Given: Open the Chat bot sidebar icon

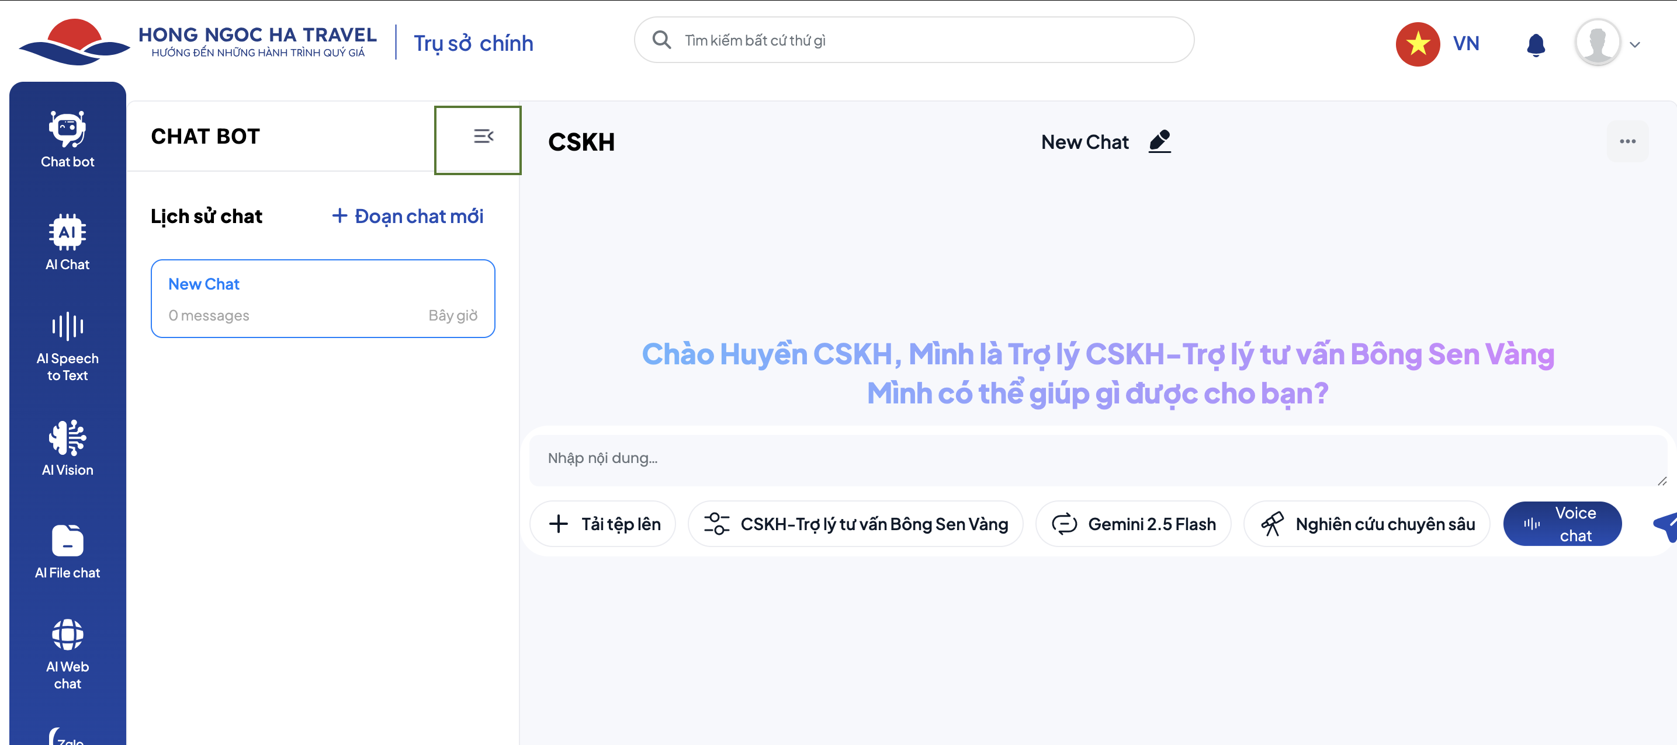Looking at the screenshot, I should (x=67, y=139).
